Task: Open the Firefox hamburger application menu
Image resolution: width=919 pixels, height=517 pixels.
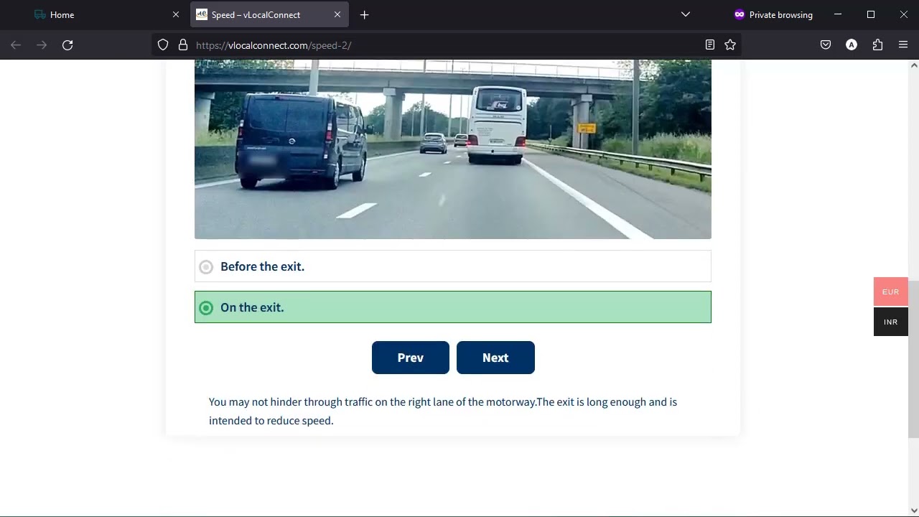Action: click(903, 45)
